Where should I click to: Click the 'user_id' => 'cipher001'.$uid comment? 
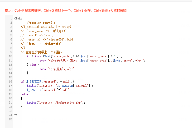[47, 39]
